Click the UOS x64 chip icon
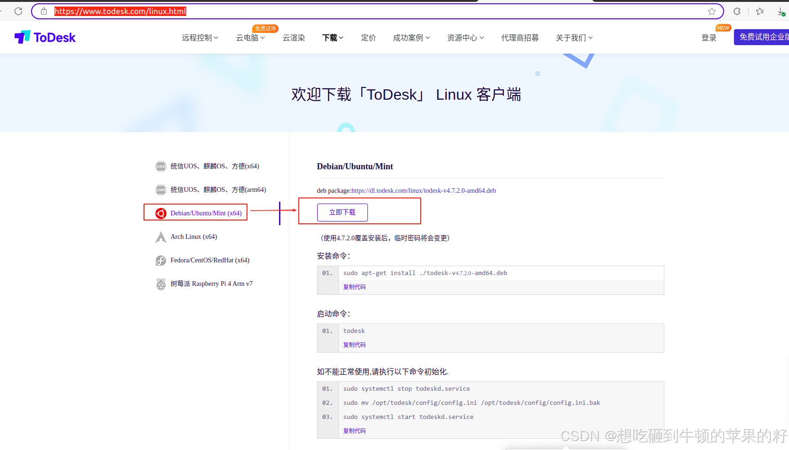This screenshot has width=789, height=450. click(x=161, y=166)
